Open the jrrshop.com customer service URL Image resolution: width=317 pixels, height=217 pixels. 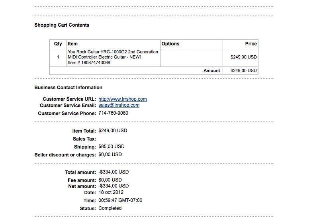click(123, 99)
